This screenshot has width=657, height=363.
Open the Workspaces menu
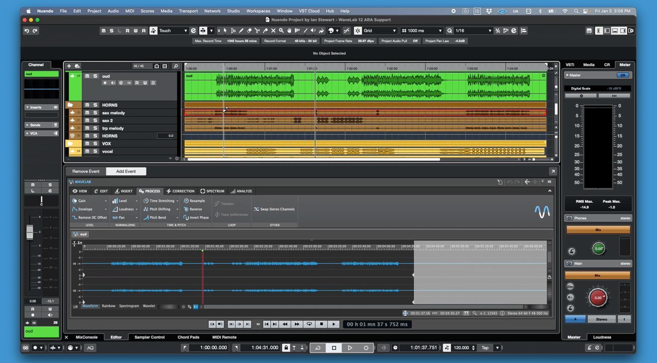click(x=258, y=11)
